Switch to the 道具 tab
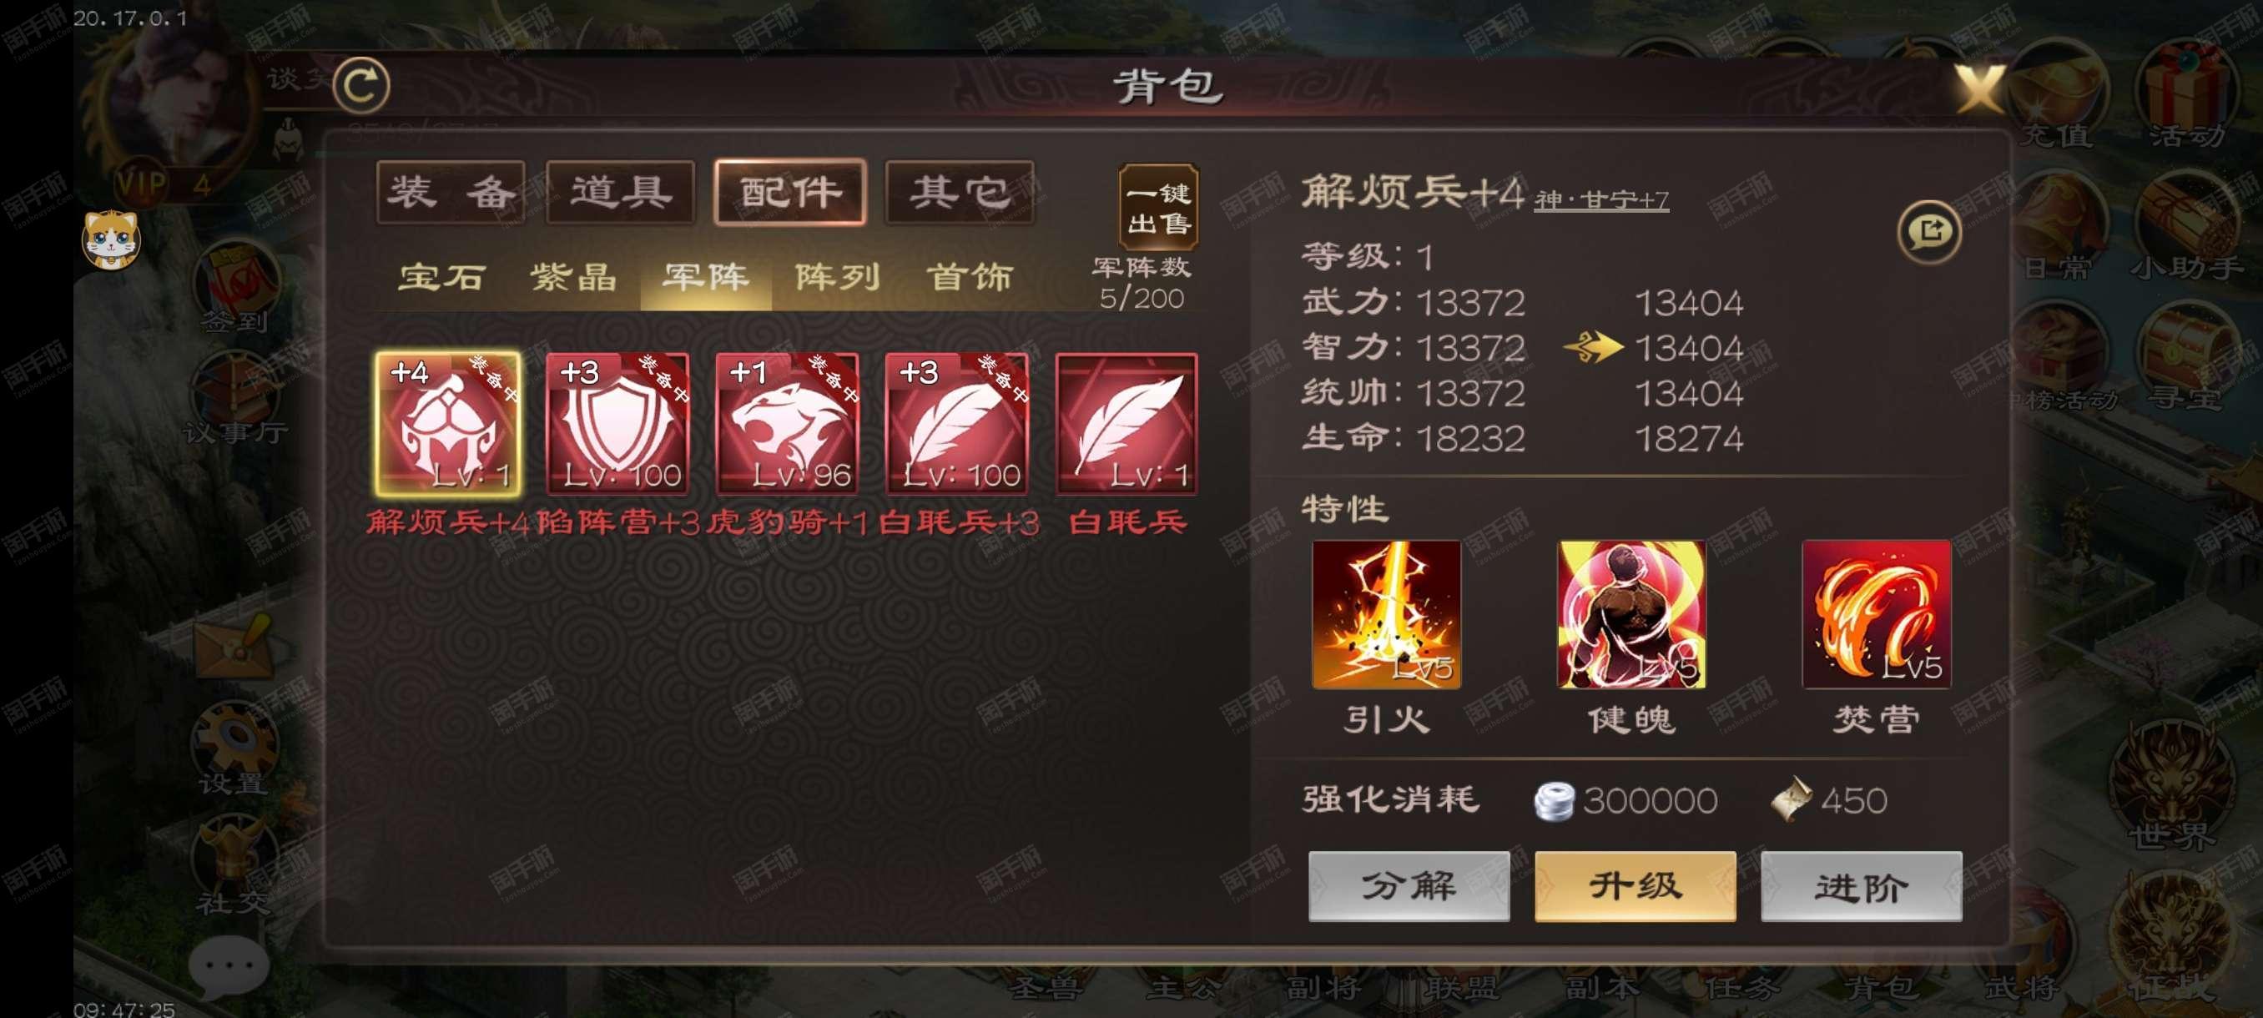This screenshot has height=1018, width=2263. pyautogui.click(x=620, y=193)
